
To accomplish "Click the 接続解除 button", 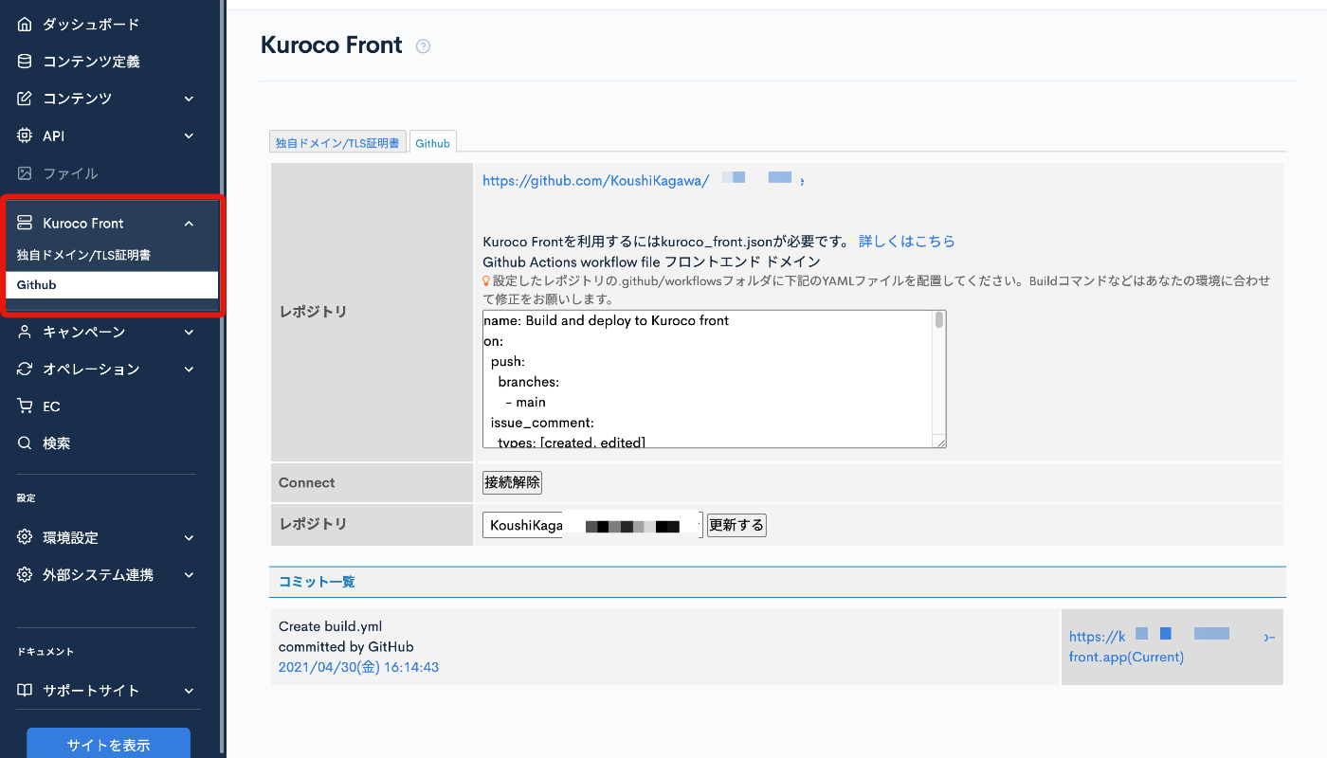I will tap(512, 482).
